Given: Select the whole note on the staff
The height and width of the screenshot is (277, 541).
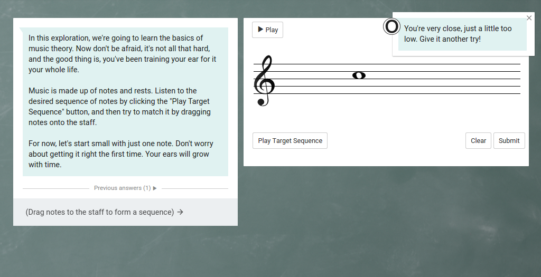Looking at the screenshot, I should coord(359,75).
